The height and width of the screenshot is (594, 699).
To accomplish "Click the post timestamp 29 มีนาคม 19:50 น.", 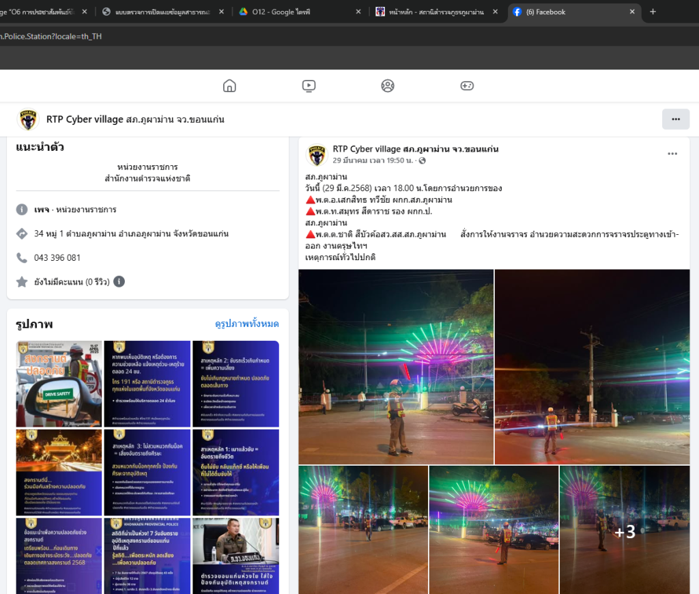I will pyautogui.click(x=374, y=160).
